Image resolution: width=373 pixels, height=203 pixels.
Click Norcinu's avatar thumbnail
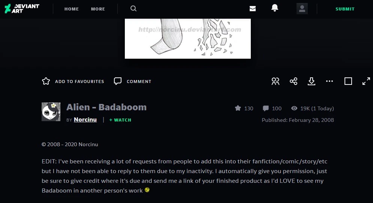click(51, 111)
